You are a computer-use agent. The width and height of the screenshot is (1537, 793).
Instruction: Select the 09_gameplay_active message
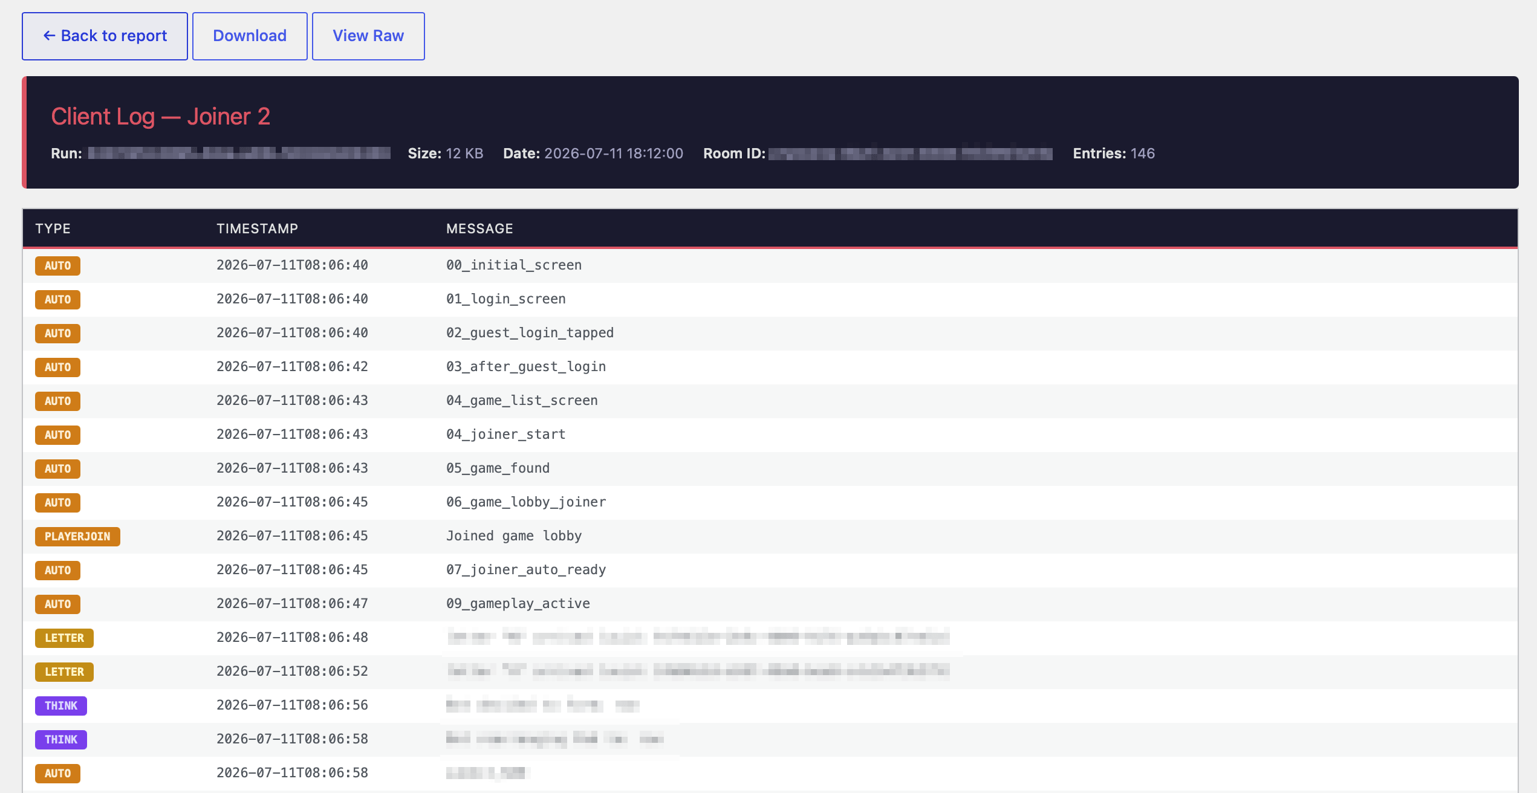tap(518, 604)
